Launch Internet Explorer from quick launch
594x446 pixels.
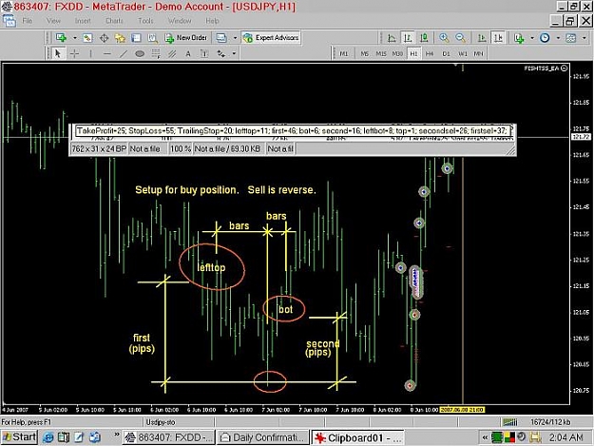[x=48, y=437]
